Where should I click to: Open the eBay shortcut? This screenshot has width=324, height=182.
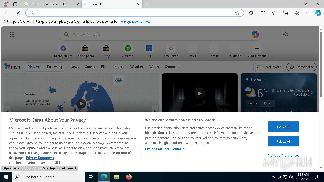[106, 51]
